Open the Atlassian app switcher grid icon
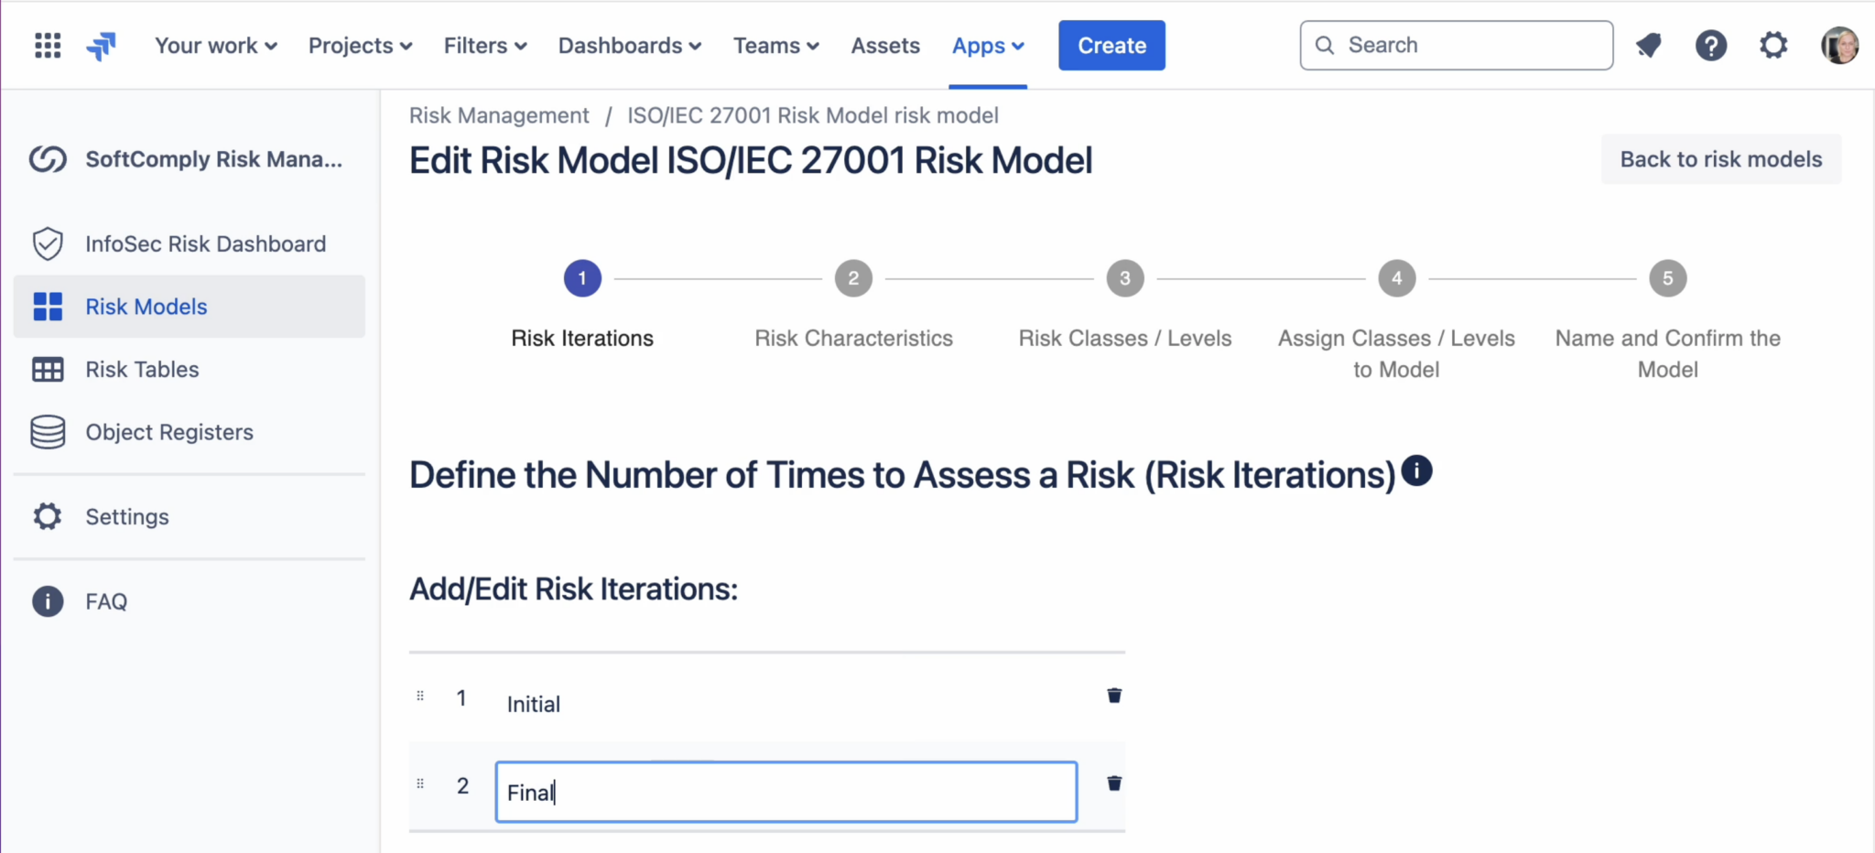This screenshot has width=1875, height=853. point(47,45)
